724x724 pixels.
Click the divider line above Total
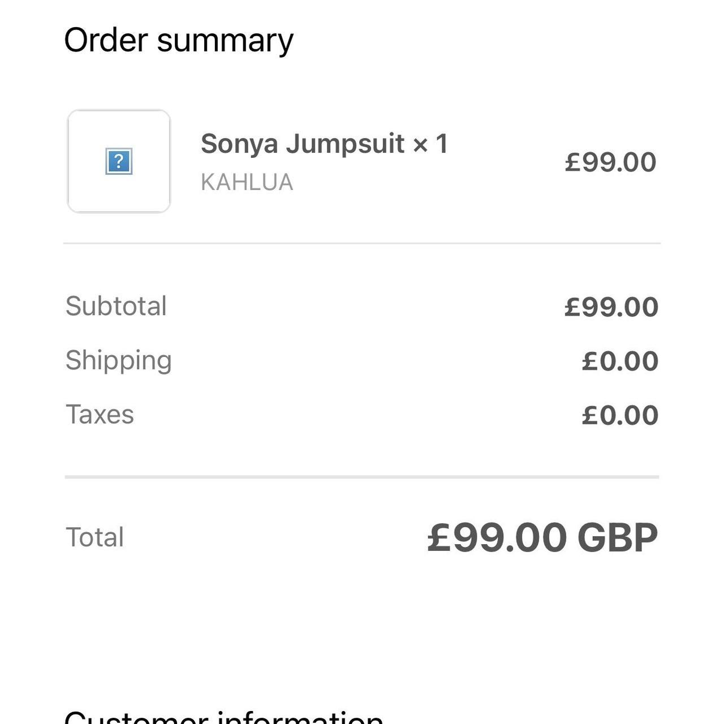click(x=362, y=477)
